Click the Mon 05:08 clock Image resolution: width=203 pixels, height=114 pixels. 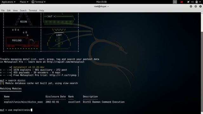101,2
